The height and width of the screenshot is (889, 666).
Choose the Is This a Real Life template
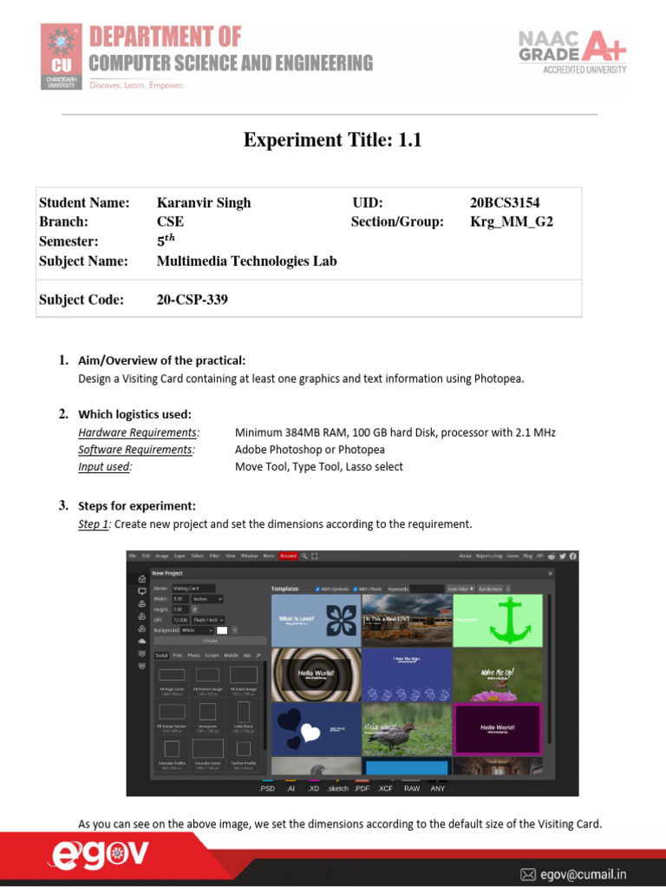click(408, 621)
